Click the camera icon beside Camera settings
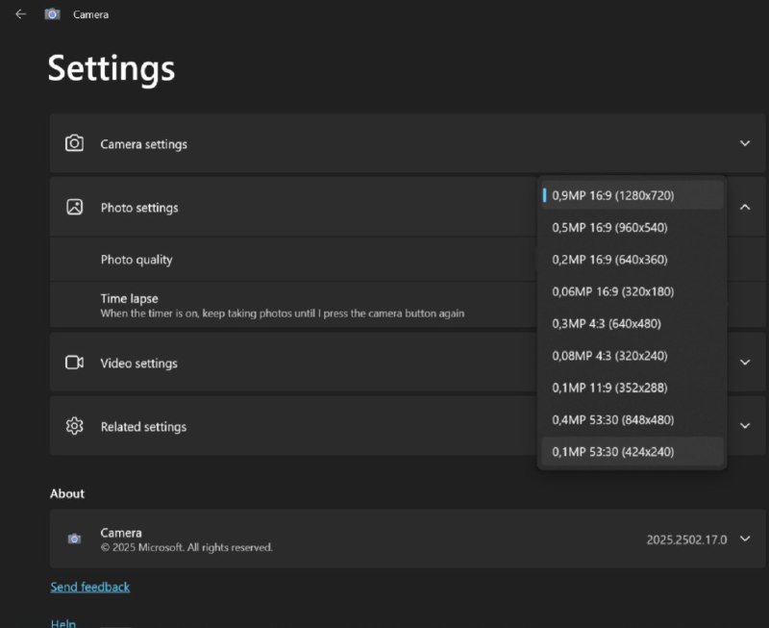The width and height of the screenshot is (769, 628). [x=74, y=143]
